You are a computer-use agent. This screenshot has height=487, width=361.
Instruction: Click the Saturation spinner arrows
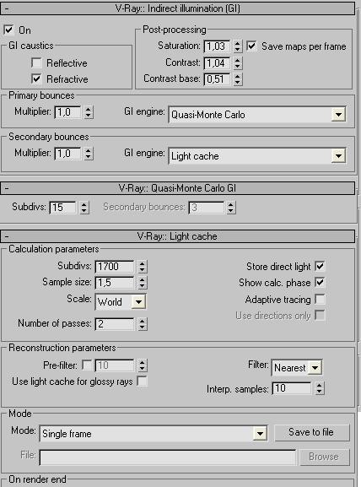(238, 46)
